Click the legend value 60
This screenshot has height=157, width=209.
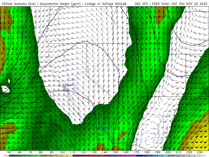pyautogui.click(x=20, y=152)
